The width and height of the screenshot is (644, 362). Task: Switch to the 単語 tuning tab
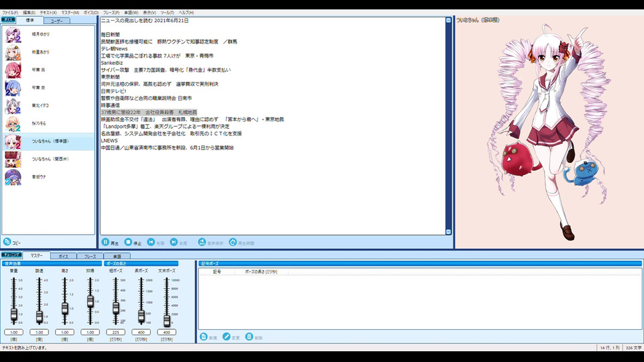(117, 256)
